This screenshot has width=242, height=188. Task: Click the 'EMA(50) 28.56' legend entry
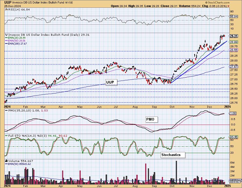tap(15, 41)
